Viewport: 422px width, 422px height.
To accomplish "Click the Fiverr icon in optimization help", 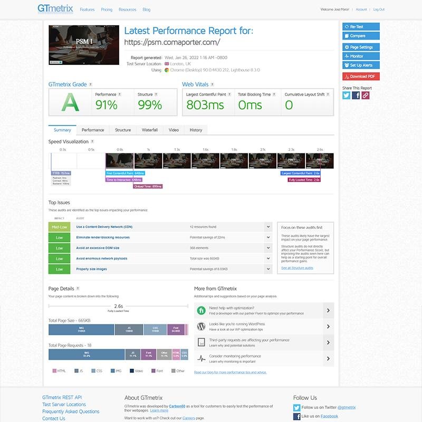I will (x=202, y=310).
